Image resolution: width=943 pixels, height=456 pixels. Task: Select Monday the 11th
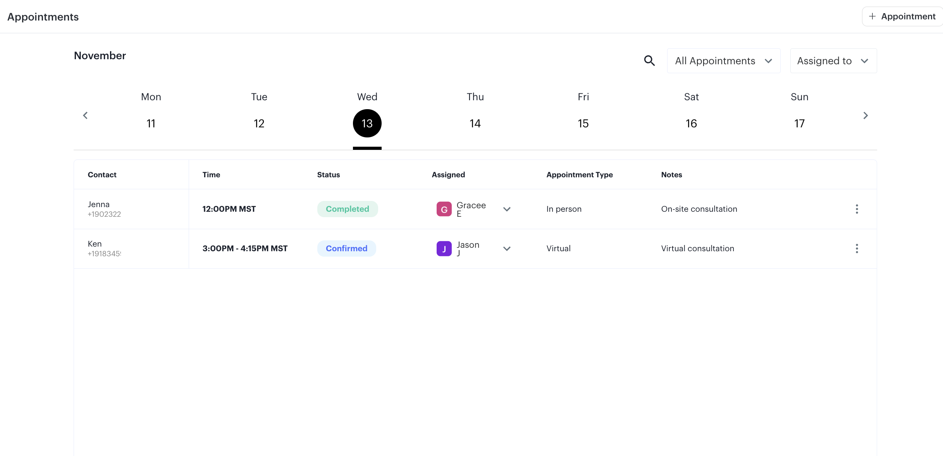pos(151,123)
